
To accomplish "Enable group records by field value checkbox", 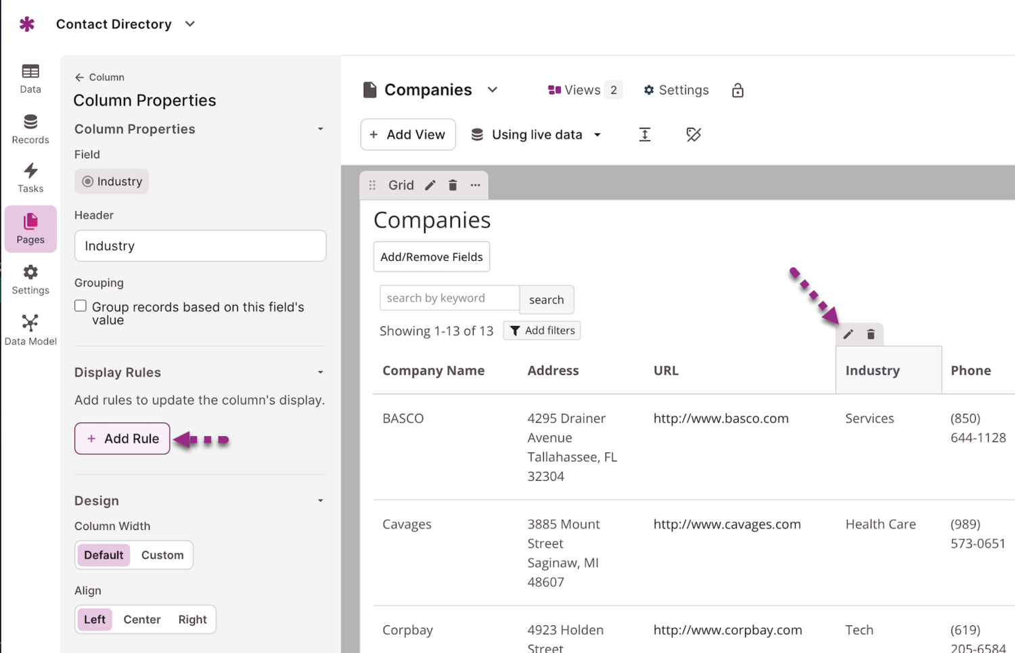I will 81,306.
